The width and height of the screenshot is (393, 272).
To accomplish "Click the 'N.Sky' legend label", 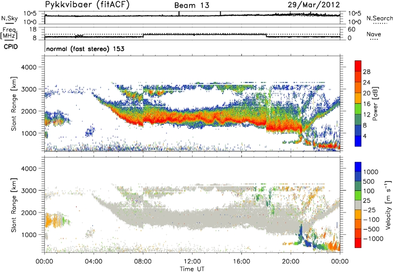I will [9, 18].
